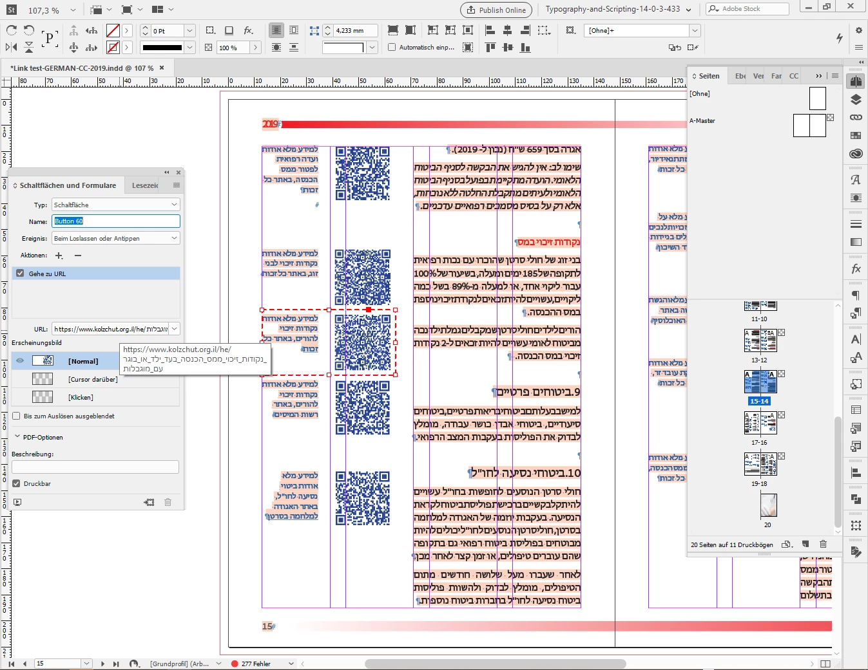Convert to object icon in Schaltflächen panel

point(149,502)
